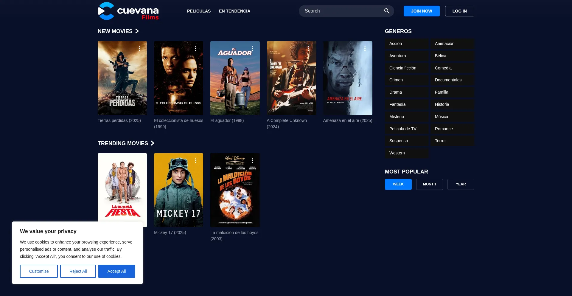Click the LOG IN button

pyautogui.click(x=460, y=11)
